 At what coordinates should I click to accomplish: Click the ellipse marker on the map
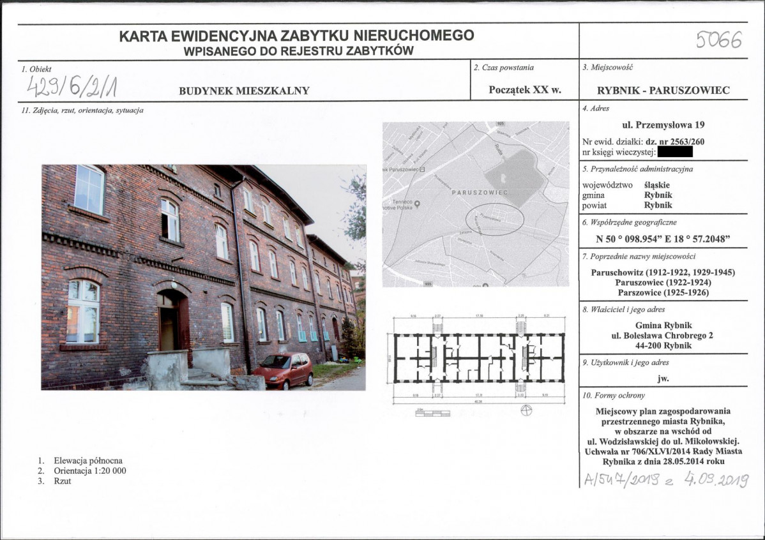(x=494, y=220)
